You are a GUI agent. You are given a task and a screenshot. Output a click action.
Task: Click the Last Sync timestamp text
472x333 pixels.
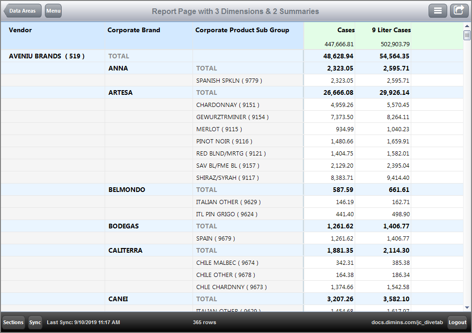[83, 322]
